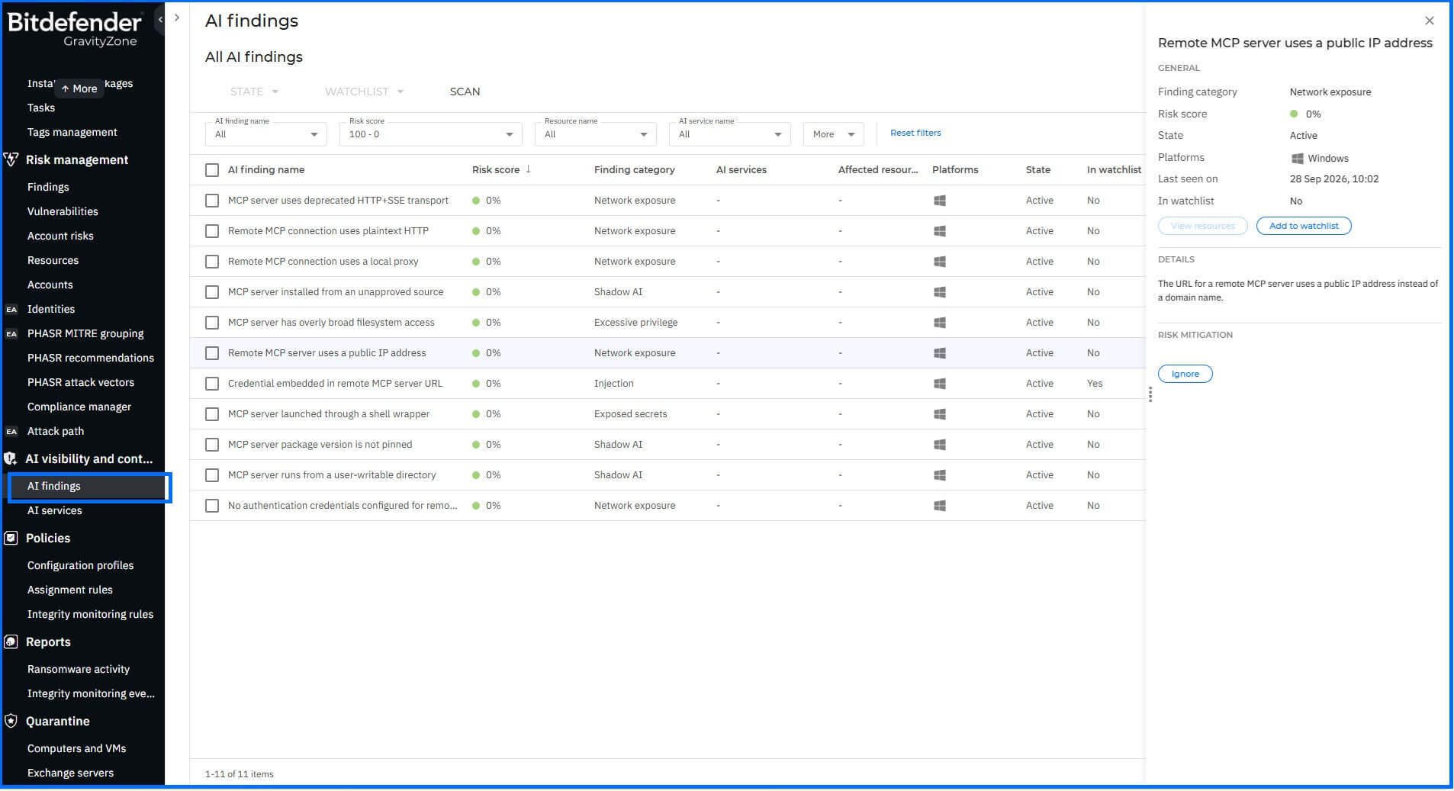The image size is (1454, 791).
Task: Sort by the Risk score arrow
Action: click(x=528, y=169)
